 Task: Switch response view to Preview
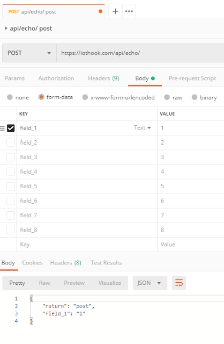(74, 283)
